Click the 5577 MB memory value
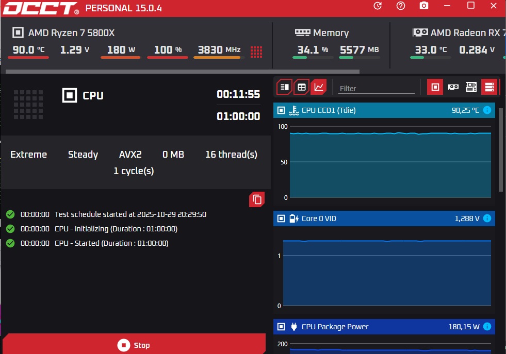 click(x=359, y=49)
